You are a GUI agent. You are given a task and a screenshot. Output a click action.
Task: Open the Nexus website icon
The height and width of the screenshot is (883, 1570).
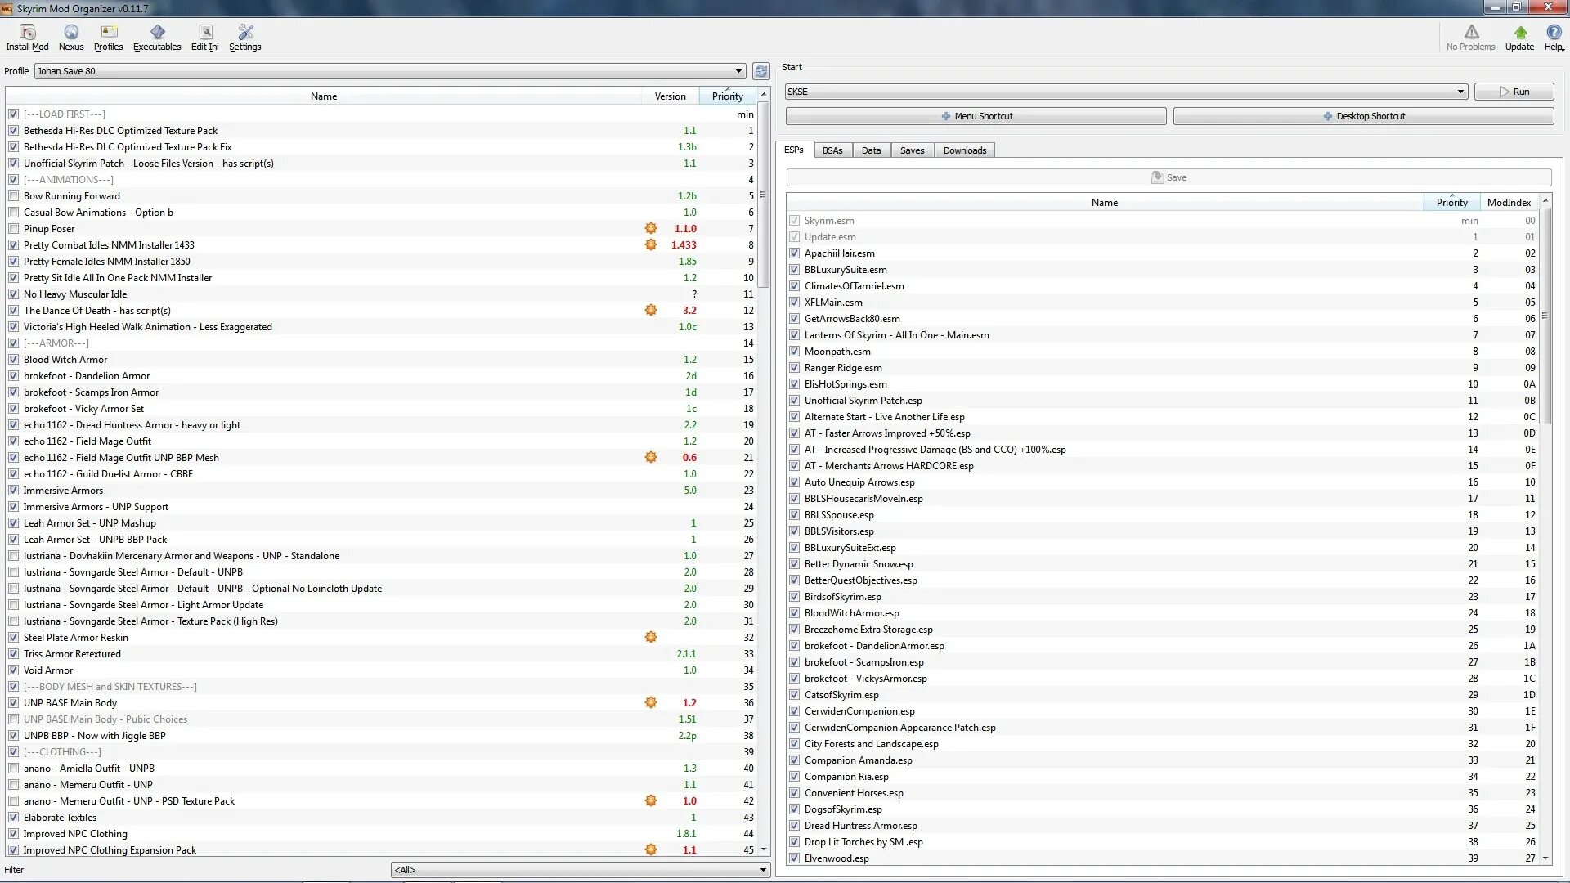tap(71, 38)
